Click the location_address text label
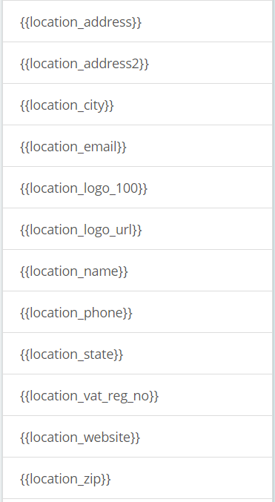The width and height of the screenshot is (275, 502). point(81,22)
